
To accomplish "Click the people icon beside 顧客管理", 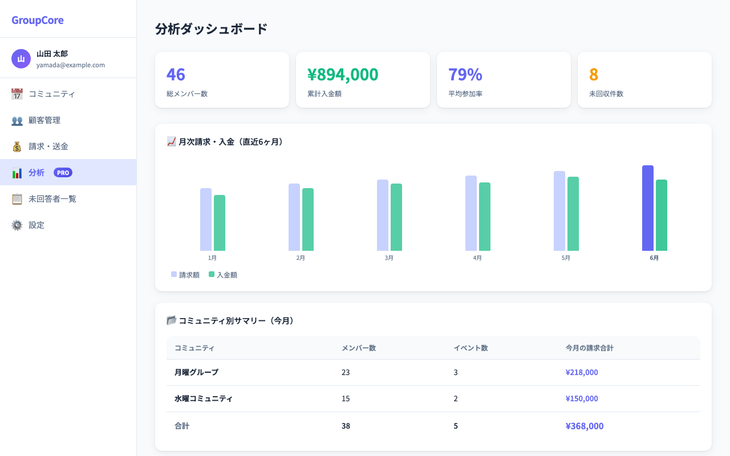I will 17,120.
